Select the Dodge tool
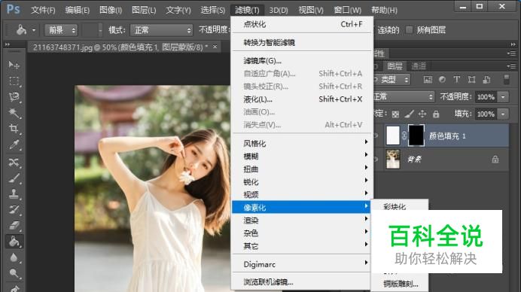This screenshot has height=292, width=521. click(x=14, y=274)
